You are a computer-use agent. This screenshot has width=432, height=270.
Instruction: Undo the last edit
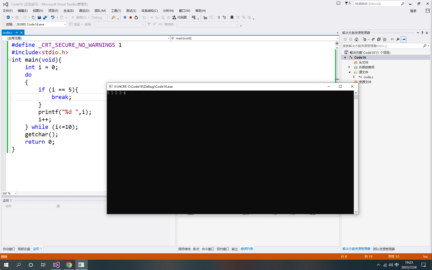53,17
